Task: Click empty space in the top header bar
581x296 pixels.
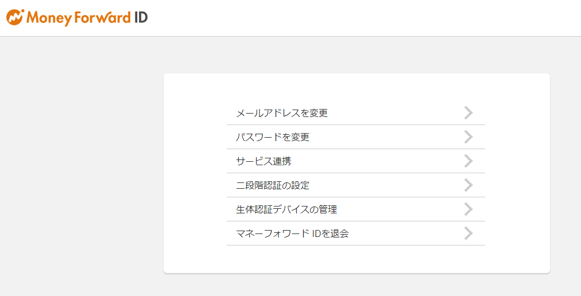Action: pos(363,18)
